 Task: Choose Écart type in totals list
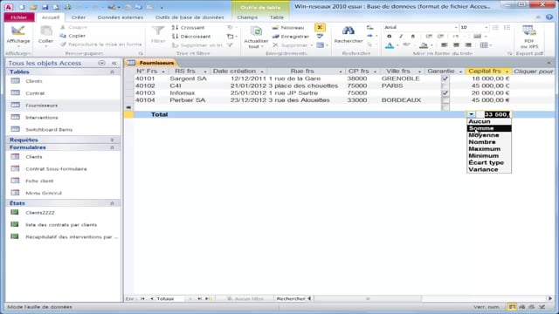[x=489, y=163]
